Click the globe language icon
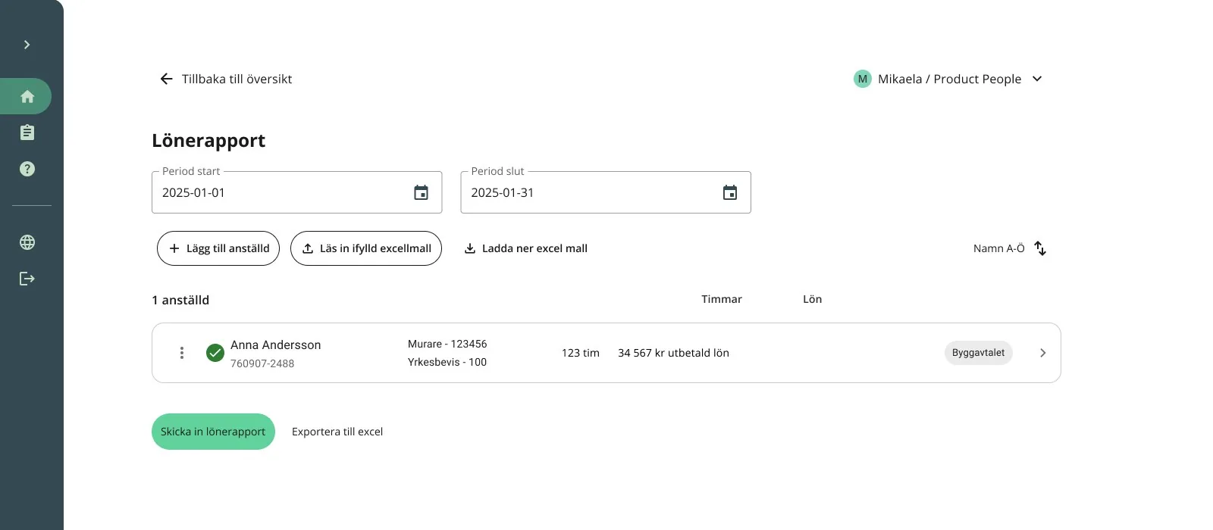Image resolution: width=1213 pixels, height=530 pixels. 27,242
